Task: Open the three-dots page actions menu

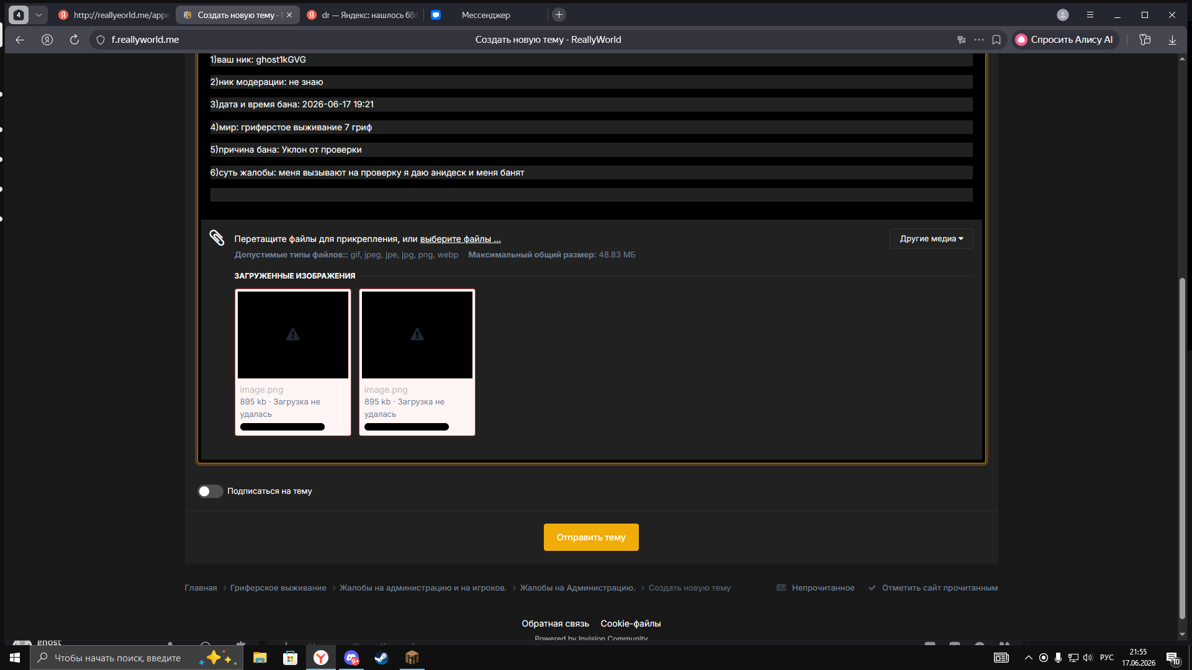Action: coord(979,40)
